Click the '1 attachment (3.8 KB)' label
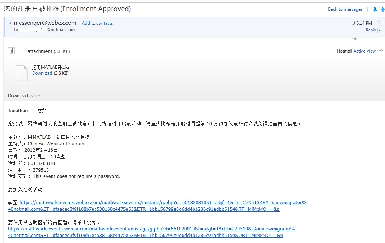This screenshot has height=243, width=385. 47,51
